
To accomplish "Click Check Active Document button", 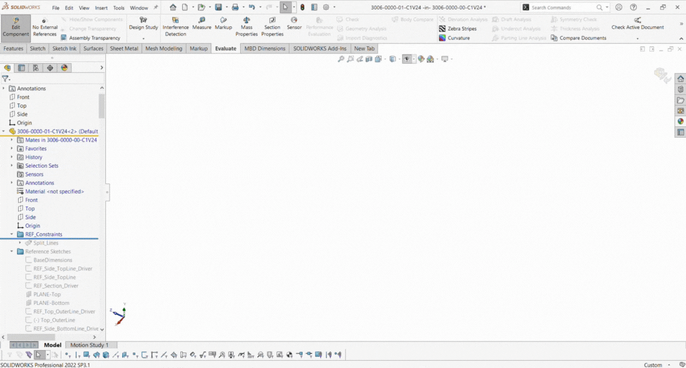I will [x=637, y=23].
